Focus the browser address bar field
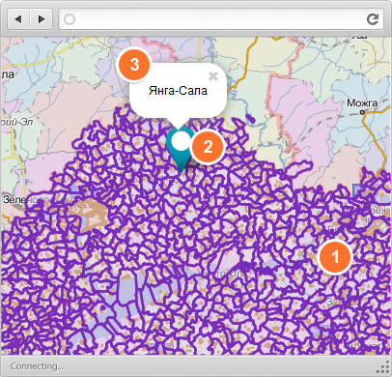This screenshot has width=392, height=377. point(221,19)
